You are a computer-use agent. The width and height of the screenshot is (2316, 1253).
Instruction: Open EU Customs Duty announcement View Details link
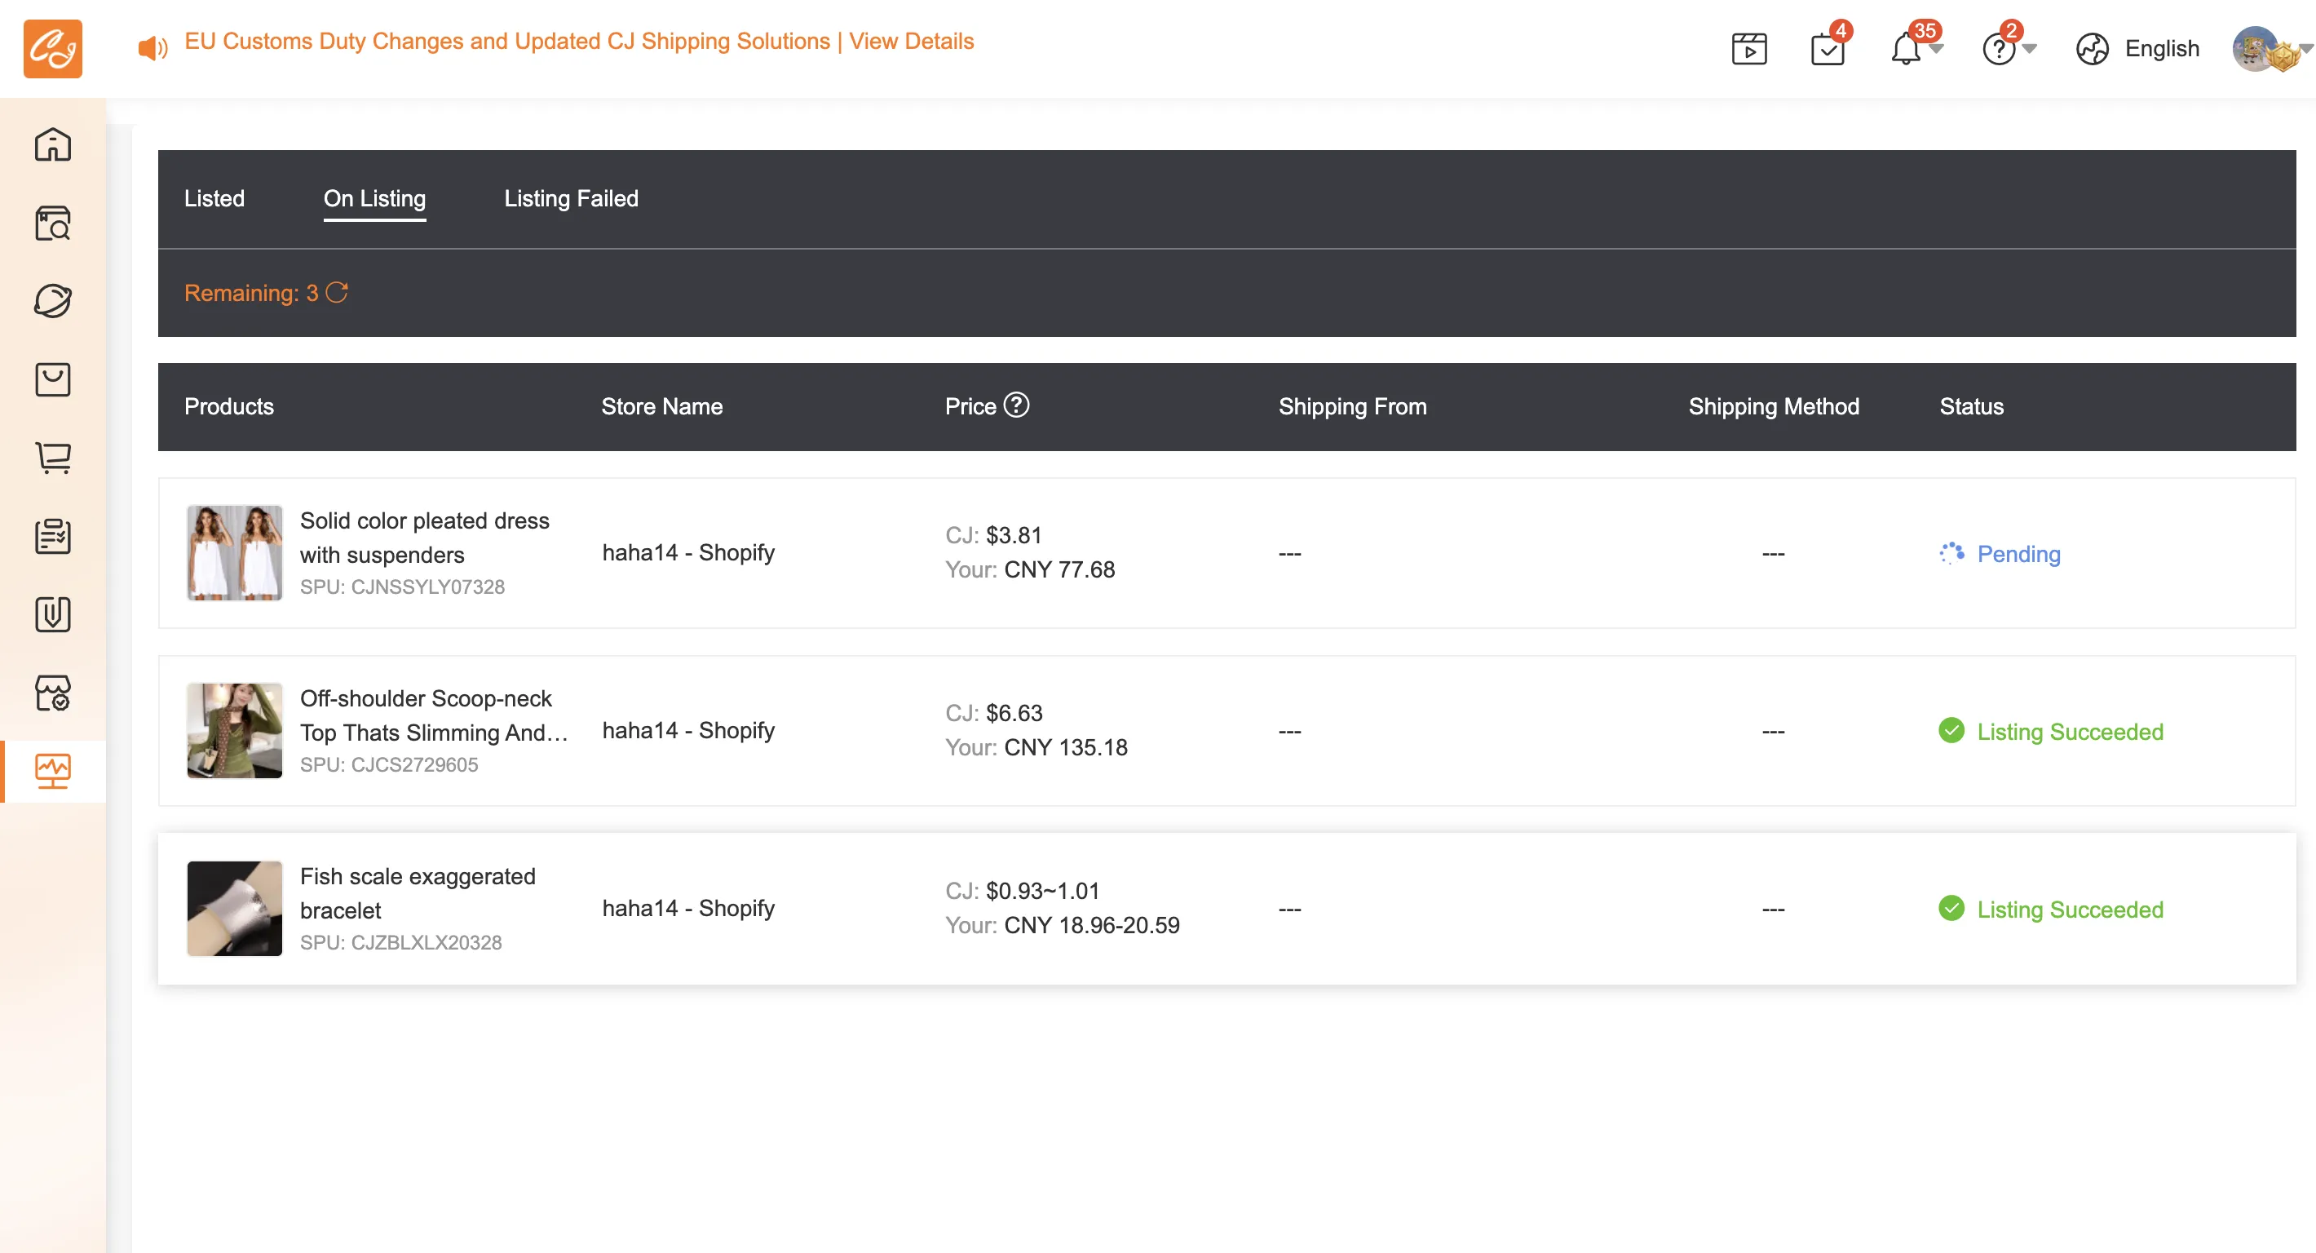coord(911,42)
